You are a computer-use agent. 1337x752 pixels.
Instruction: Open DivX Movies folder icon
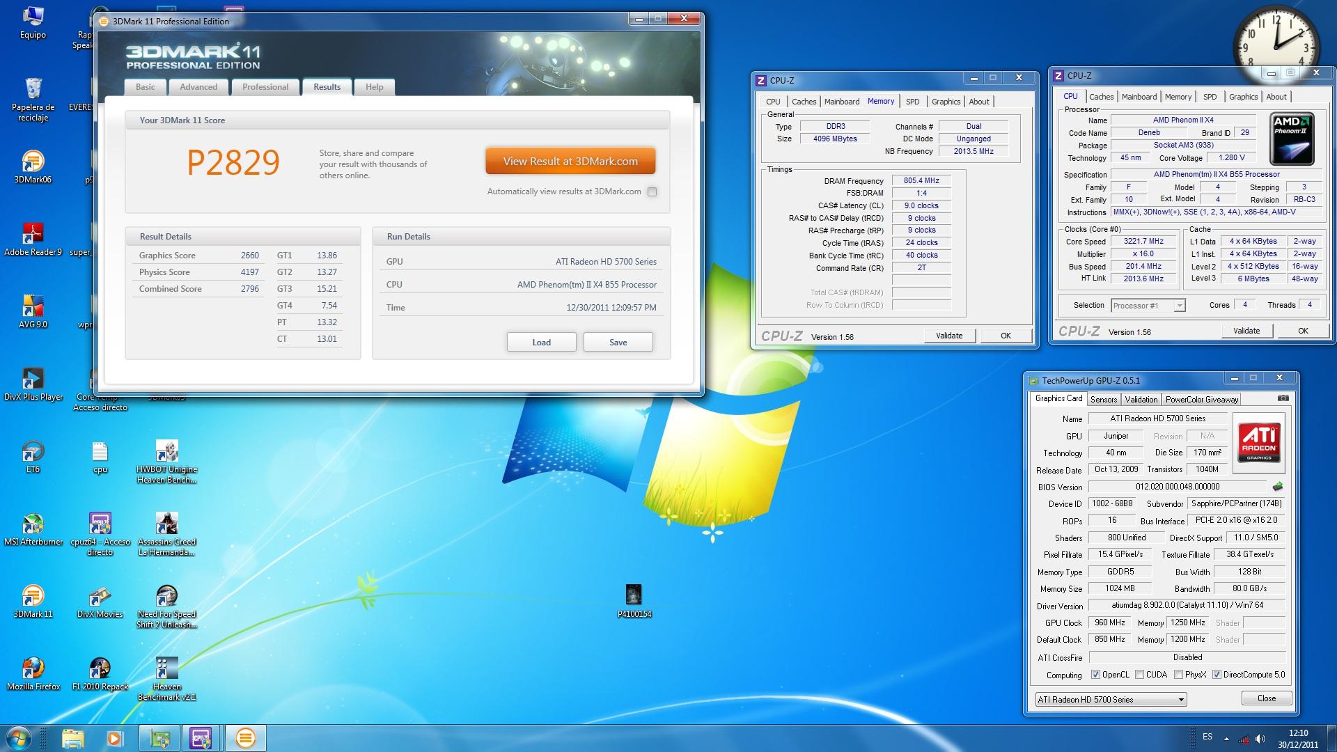100,602
